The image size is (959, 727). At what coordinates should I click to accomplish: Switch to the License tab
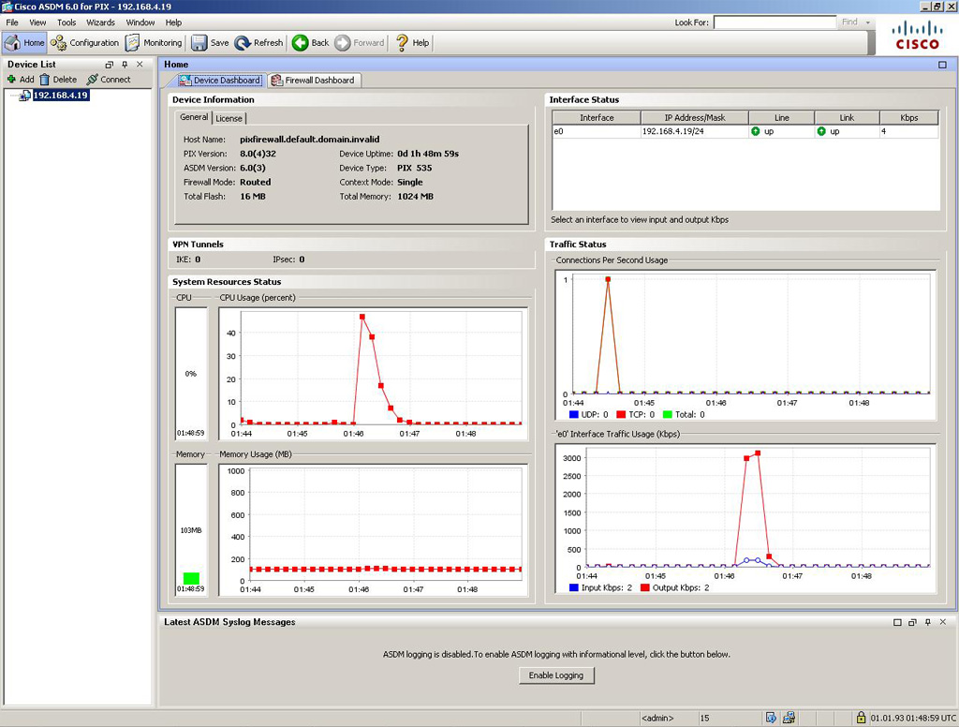point(229,118)
